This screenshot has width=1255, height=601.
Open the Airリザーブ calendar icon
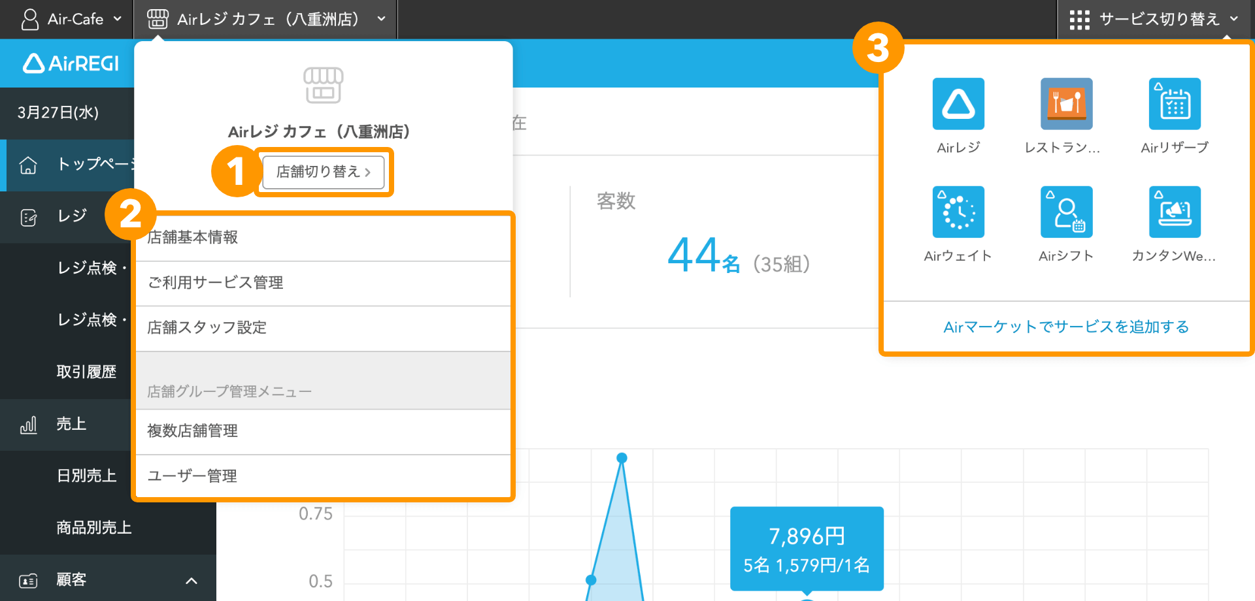coord(1175,104)
